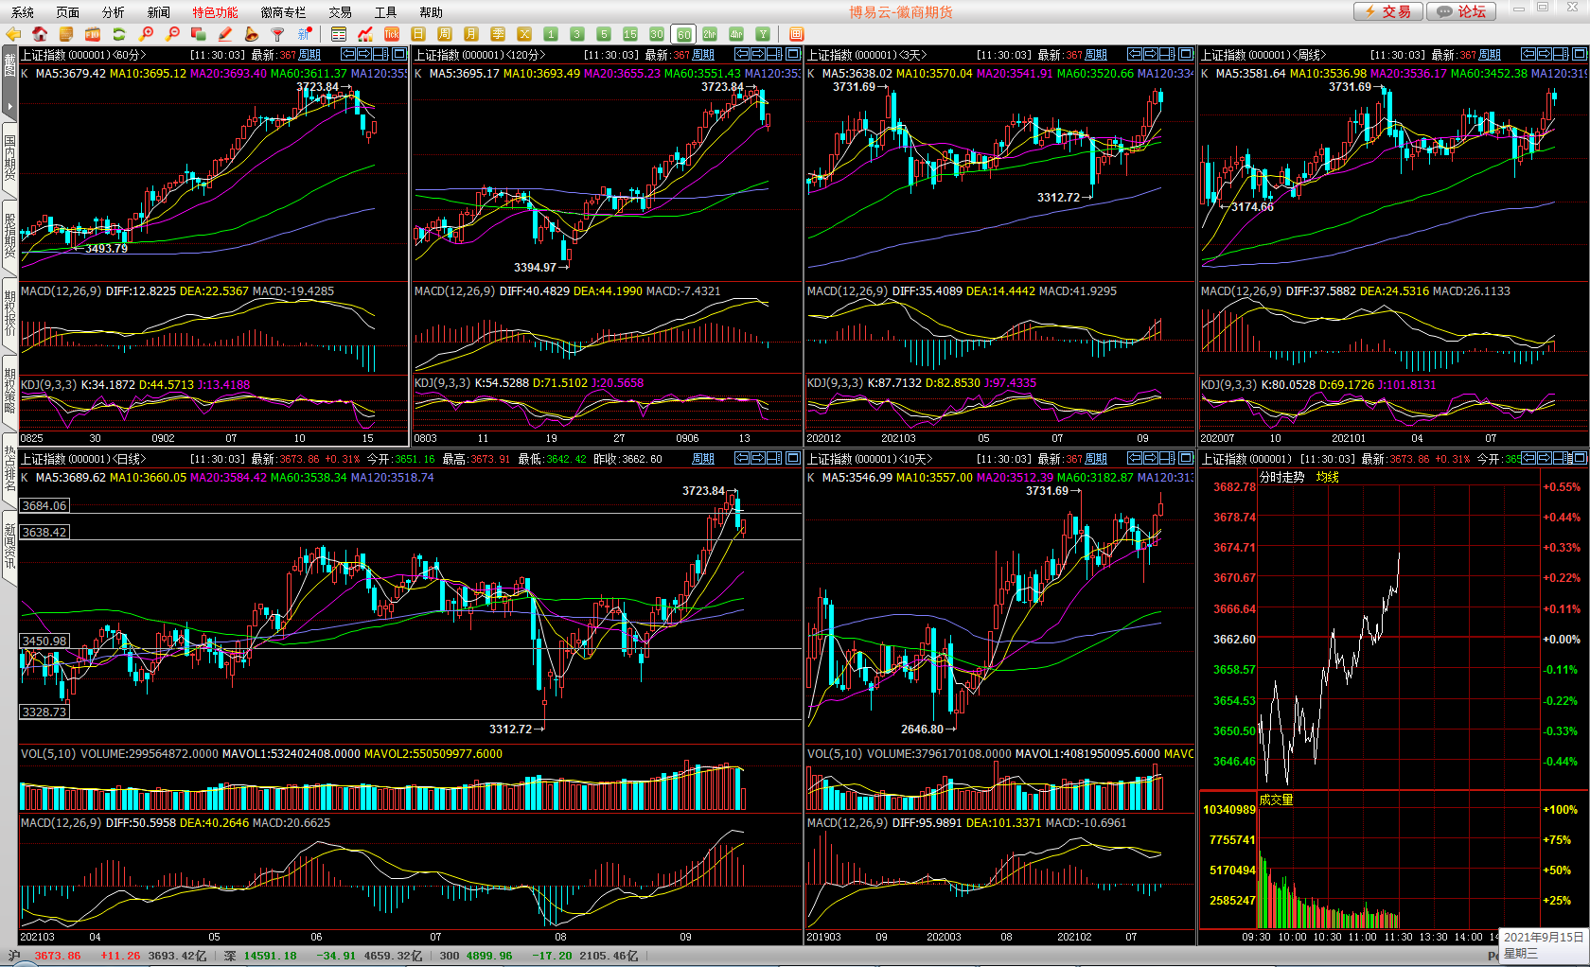Click the overlapping windows toolbar icon
The height and width of the screenshot is (967, 1590).
coord(199,34)
